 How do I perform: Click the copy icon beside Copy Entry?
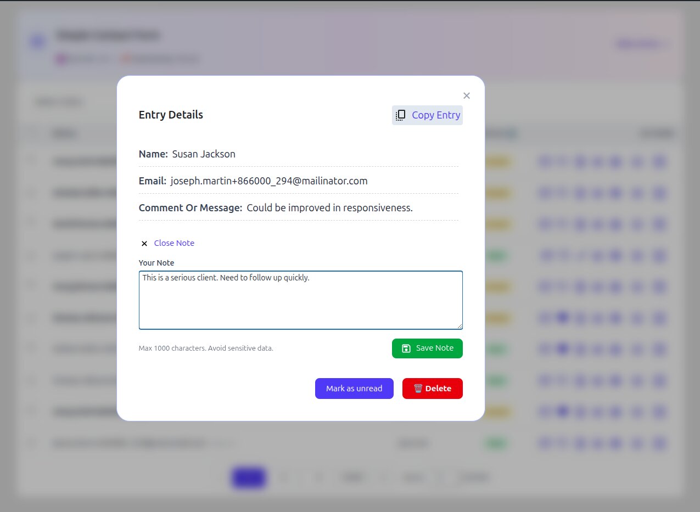click(x=401, y=115)
